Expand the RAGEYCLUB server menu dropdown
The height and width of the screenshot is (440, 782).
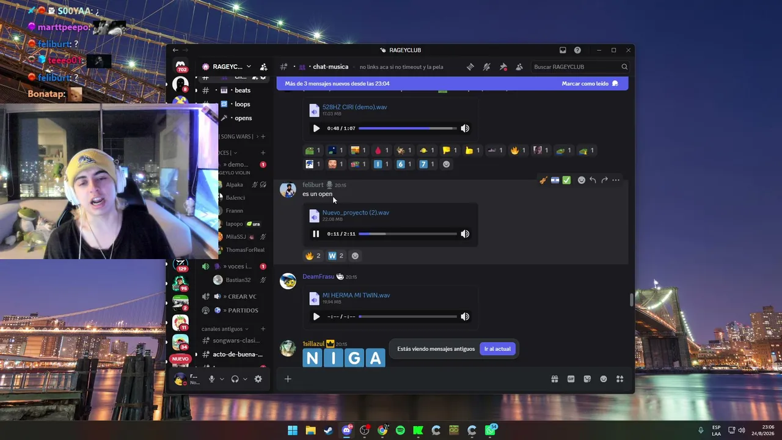pos(249,67)
